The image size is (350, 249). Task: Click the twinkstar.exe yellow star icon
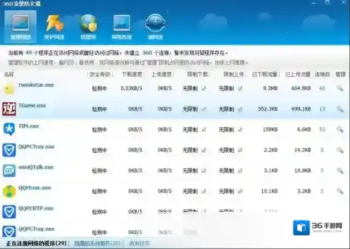(9, 89)
